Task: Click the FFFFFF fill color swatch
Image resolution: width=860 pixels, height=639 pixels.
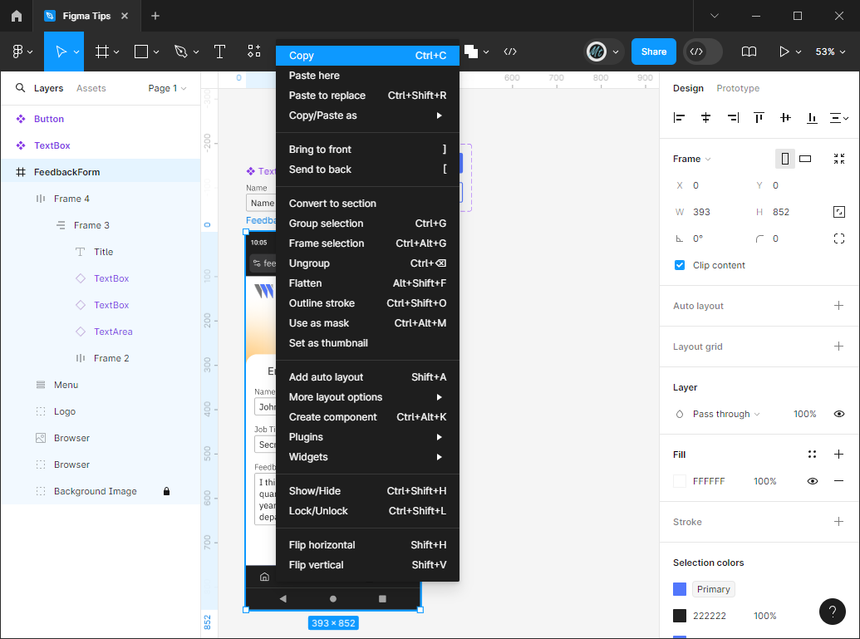Action: [x=680, y=481]
